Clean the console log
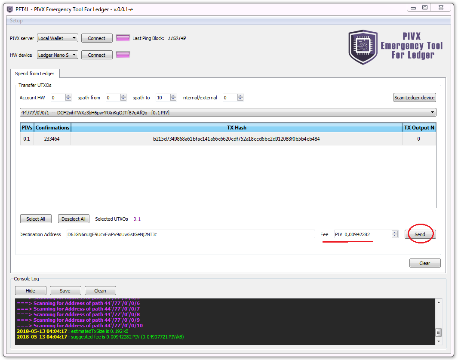458x360 pixels. coord(100,290)
